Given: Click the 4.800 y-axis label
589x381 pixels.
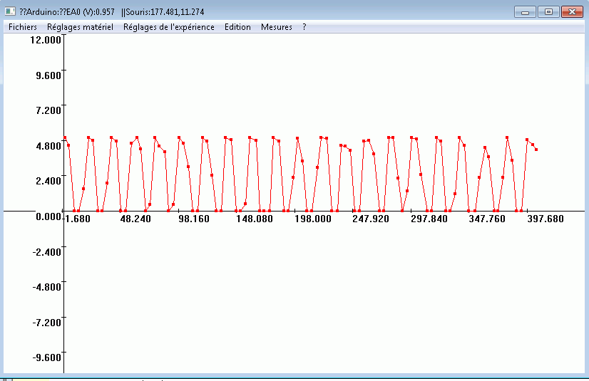Looking at the screenshot, I should (x=48, y=146).
